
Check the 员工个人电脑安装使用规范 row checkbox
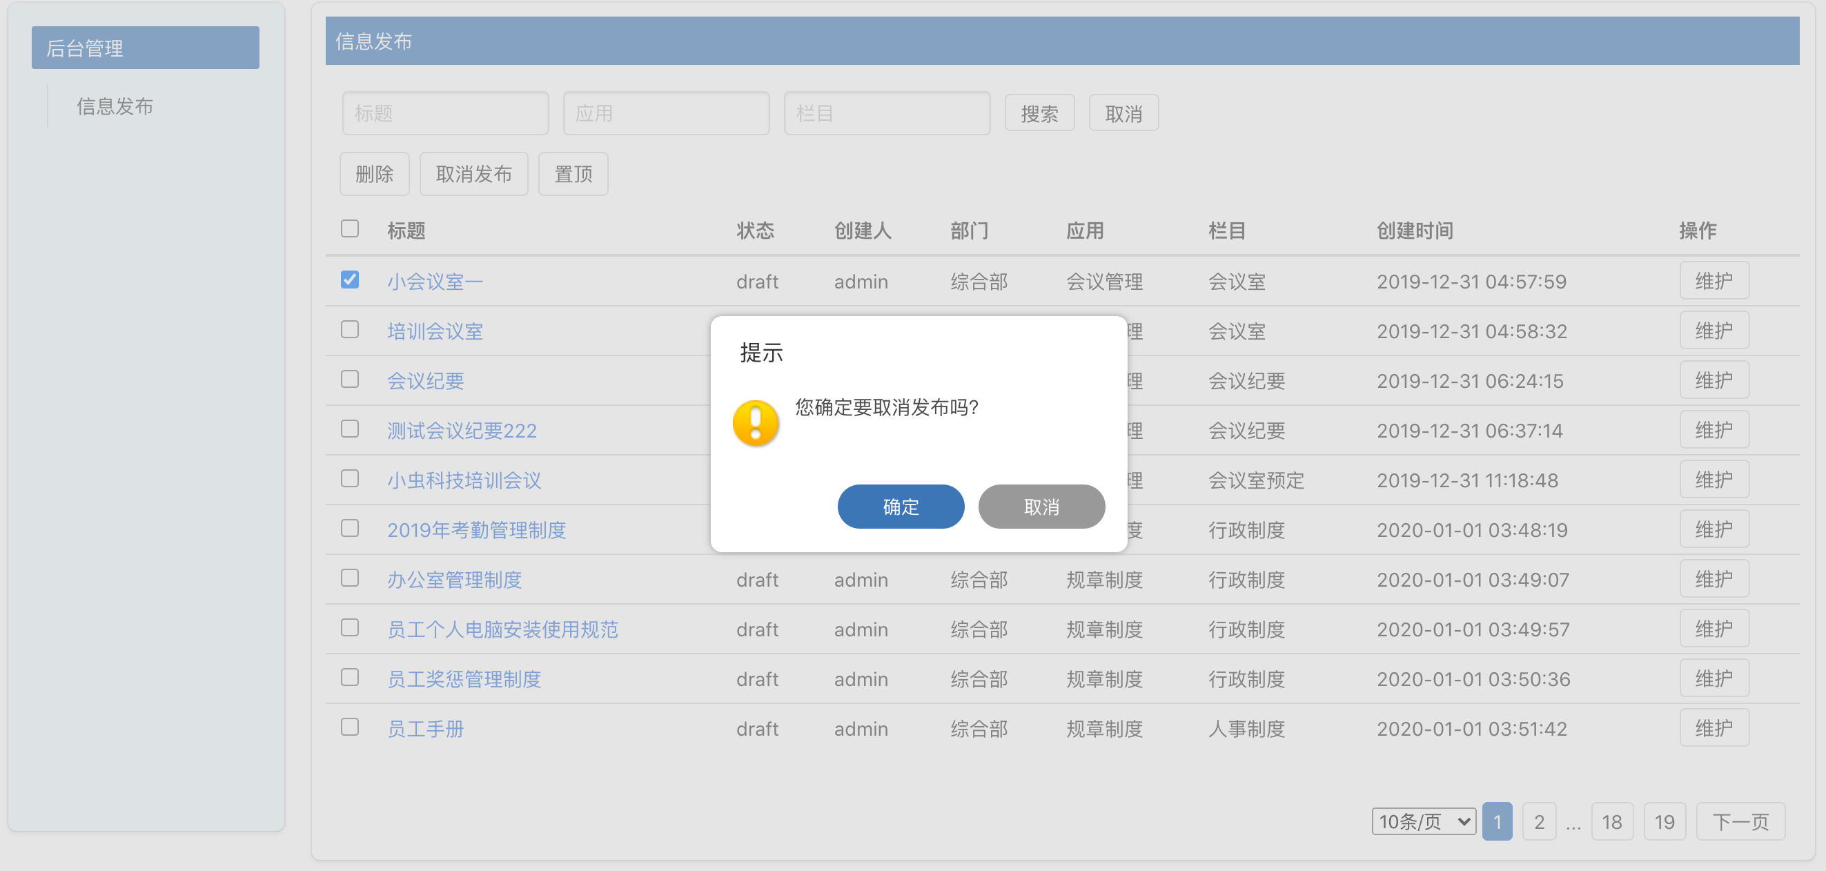point(349,627)
